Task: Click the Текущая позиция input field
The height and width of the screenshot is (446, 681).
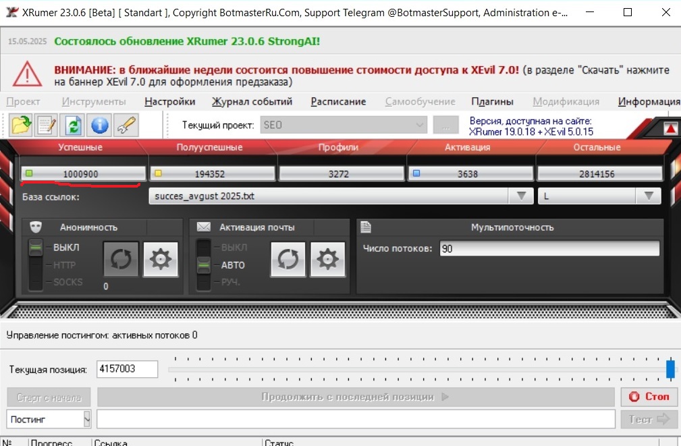Action: pyautogui.click(x=127, y=369)
